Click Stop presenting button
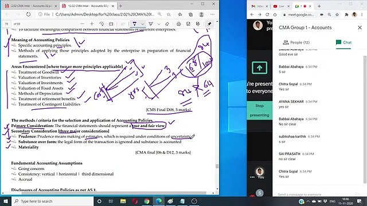 pos(259,110)
